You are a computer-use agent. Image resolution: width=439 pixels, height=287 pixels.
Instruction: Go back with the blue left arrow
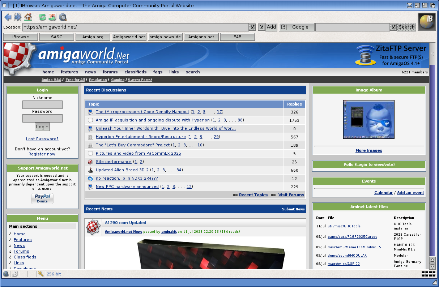pyautogui.click(x=8, y=17)
